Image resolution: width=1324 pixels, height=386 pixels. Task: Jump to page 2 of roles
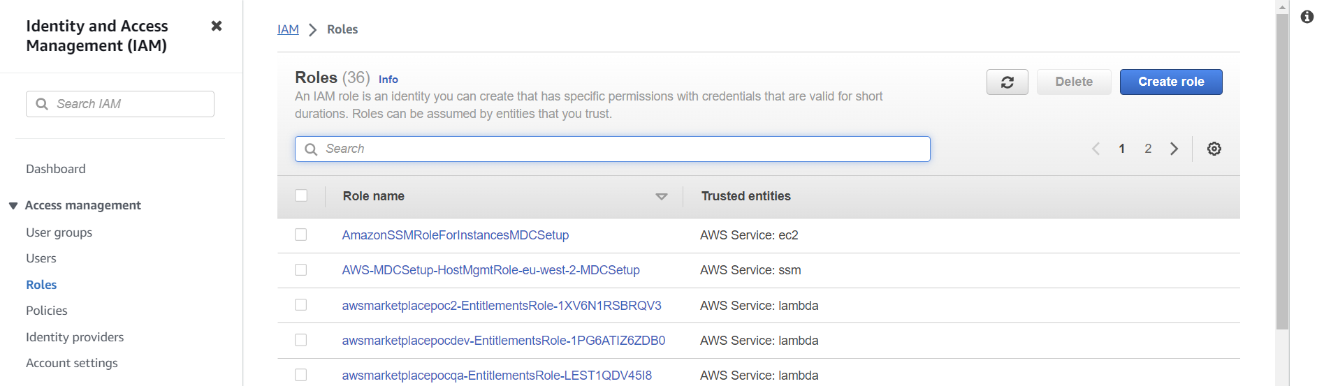click(x=1148, y=149)
